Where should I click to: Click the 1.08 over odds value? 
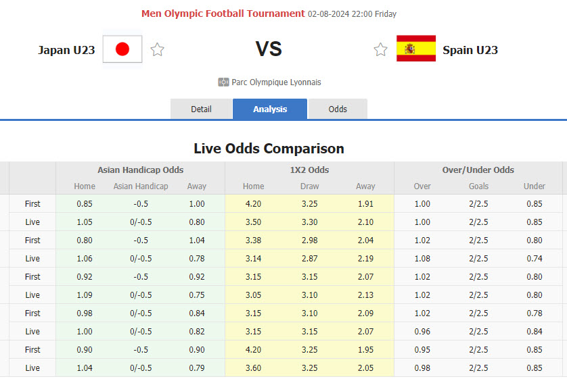click(x=422, y=258)
